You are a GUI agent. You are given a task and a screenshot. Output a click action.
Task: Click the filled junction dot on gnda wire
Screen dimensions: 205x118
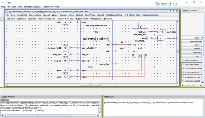coord(77,70)
